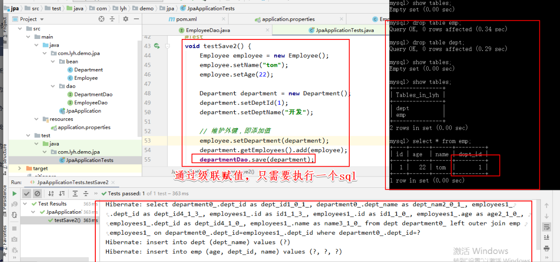
Task: Collapse all test results
Action: pyautogui.click(x=86, y=193)
